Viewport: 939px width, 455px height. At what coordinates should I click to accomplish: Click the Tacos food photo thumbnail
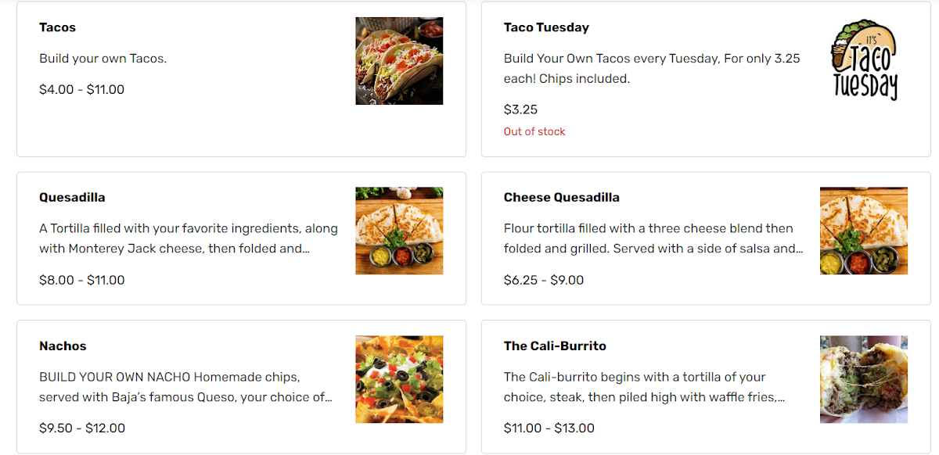[x=399, y=61]
